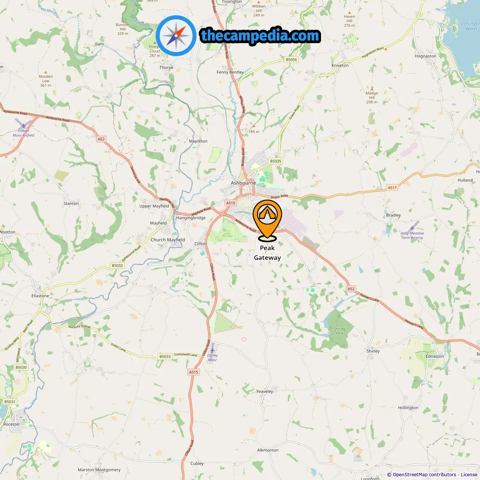Select the Shirley Park label
The height and width of the screenshot is (480, 480).
pos(340,331)
